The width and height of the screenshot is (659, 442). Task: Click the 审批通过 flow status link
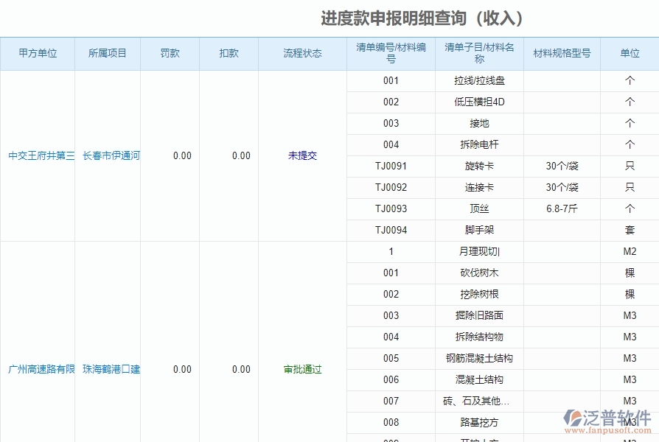click(303, 371)
